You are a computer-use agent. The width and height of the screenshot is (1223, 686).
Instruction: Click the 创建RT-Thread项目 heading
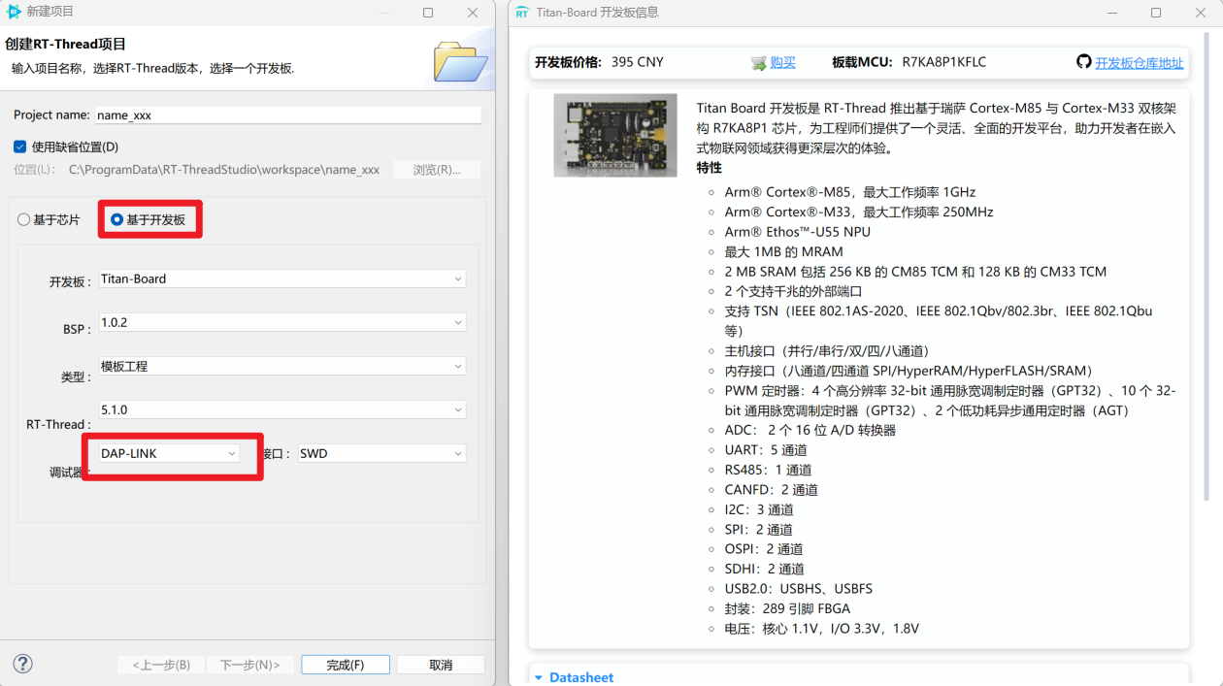[x=66, y=45]
